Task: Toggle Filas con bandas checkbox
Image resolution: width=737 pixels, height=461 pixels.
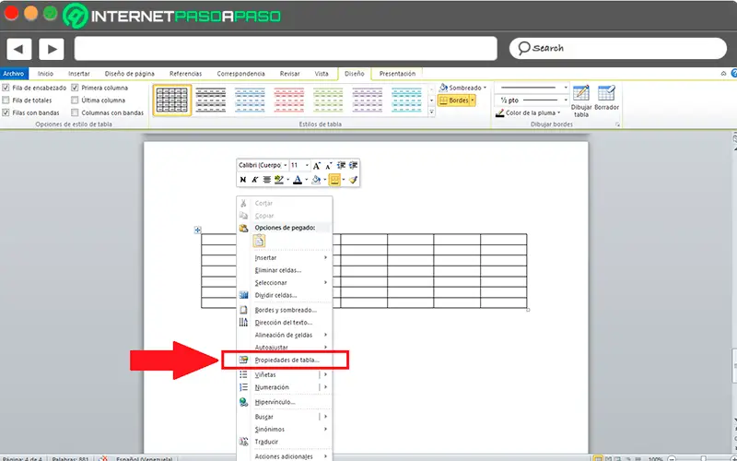Action: pos(6,112)
